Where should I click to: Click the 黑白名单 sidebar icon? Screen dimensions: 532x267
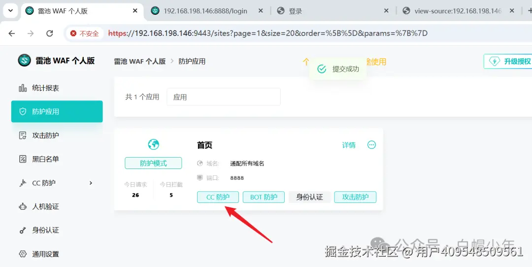(x=23, y=159)
